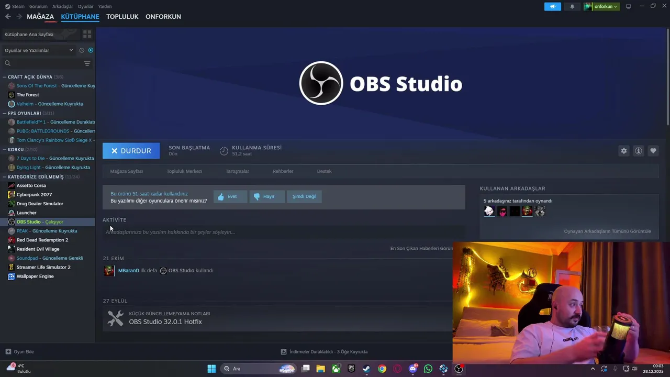This screenshot has width=670, height=377.
Task: Open the Görünüm menu
Action: coord(38,6)
